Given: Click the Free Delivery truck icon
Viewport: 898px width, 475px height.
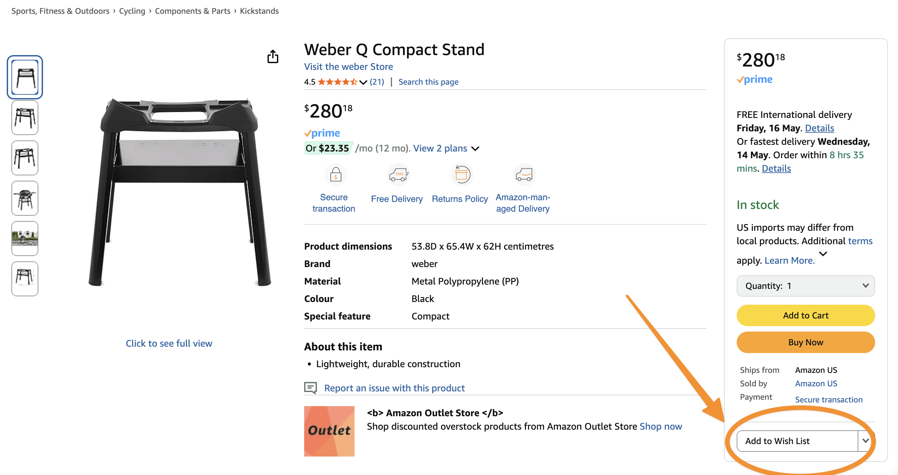Looking at the screenshot, I should pos(399,175).
